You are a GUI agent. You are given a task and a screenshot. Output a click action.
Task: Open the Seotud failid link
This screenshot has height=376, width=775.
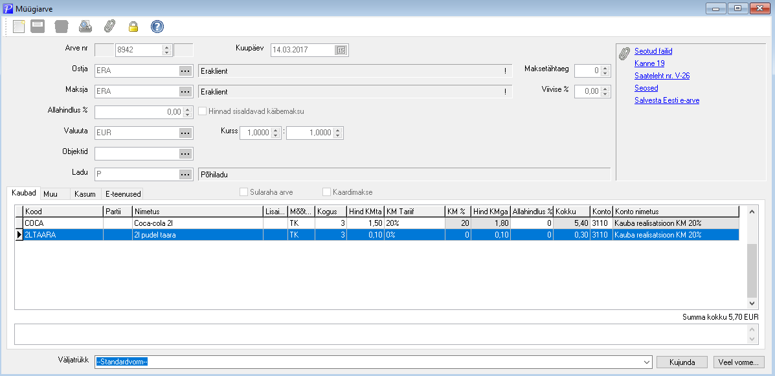653,51
